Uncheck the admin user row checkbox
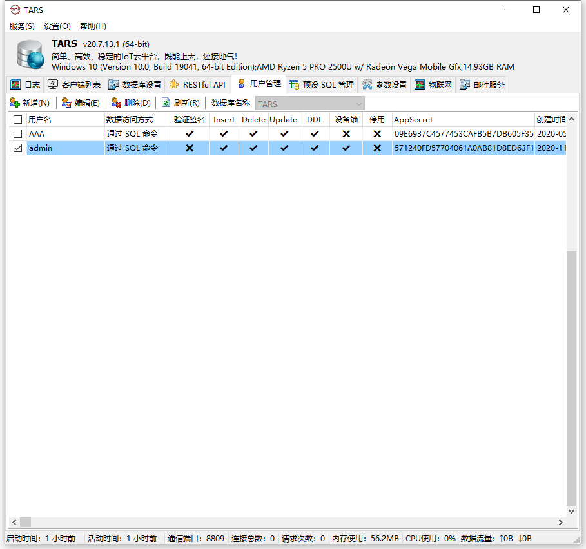586x549 pixels. tap(17, 148)
